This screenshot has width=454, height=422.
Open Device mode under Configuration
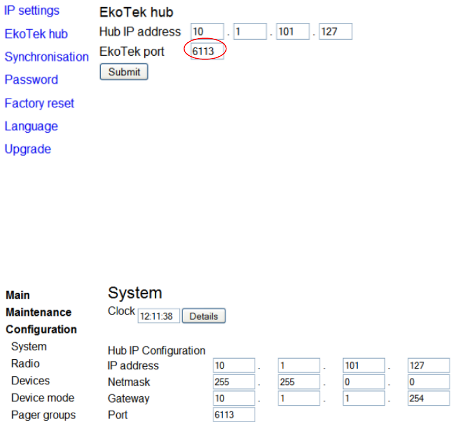tap(43, 398)
